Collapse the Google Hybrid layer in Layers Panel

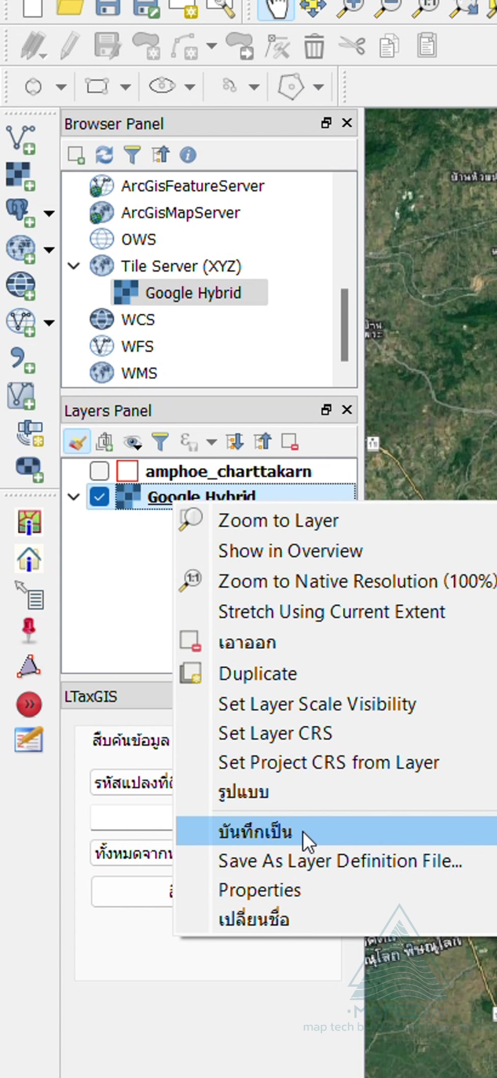[74, 496]
